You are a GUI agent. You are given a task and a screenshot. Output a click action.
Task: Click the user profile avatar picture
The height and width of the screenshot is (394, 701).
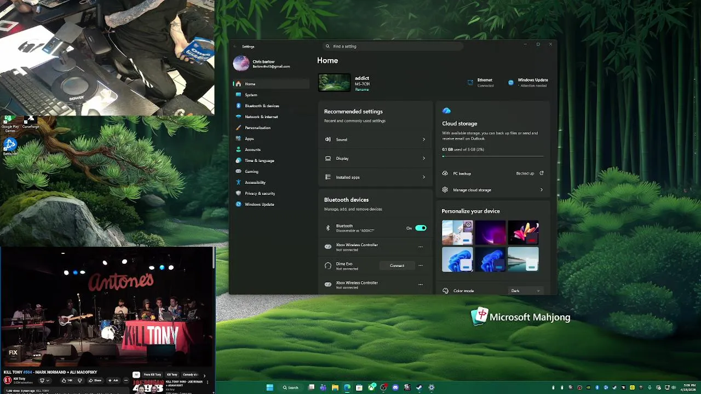[241, 63]
